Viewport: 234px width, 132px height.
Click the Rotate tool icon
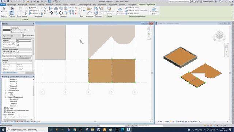(x=61, y=13)
